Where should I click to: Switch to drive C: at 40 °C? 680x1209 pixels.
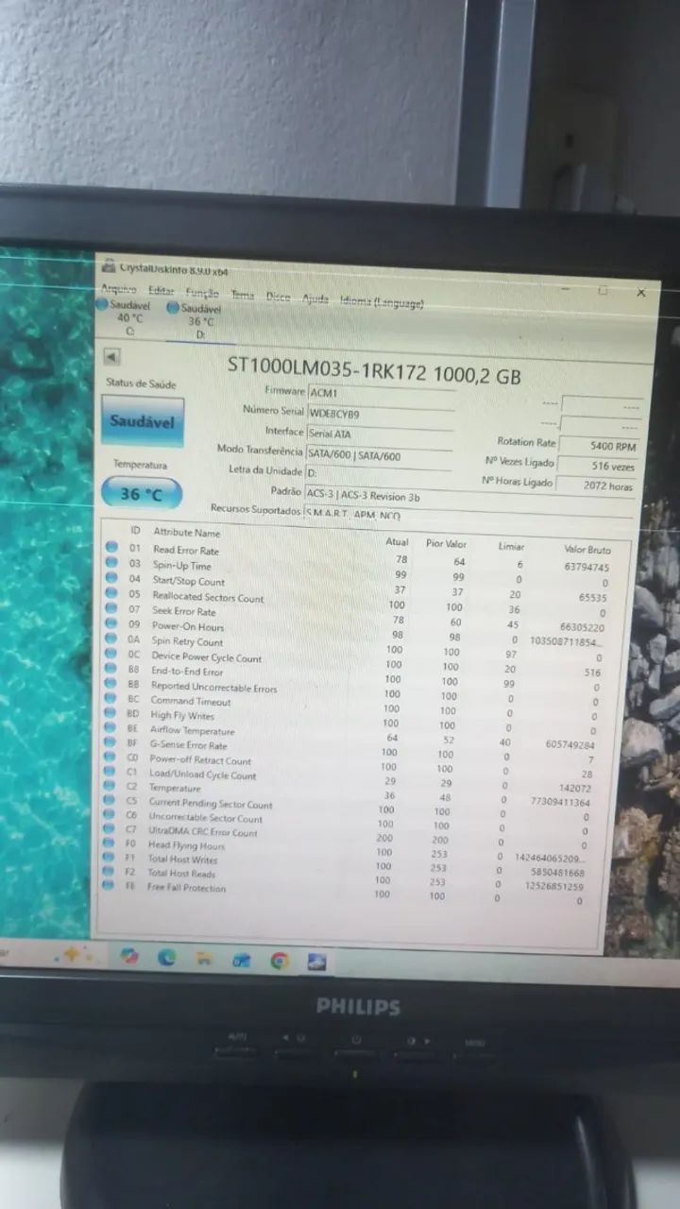124,317
